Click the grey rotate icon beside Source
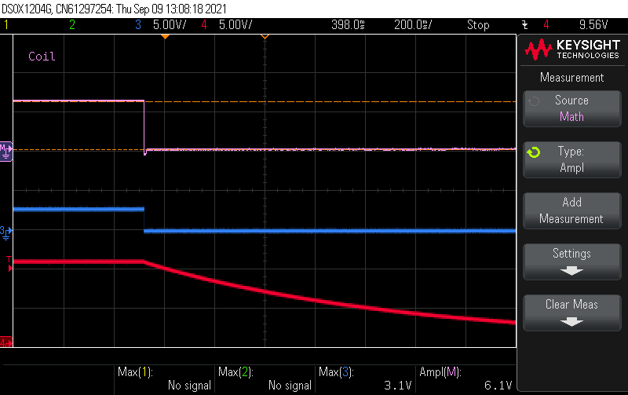 (534, 101)
